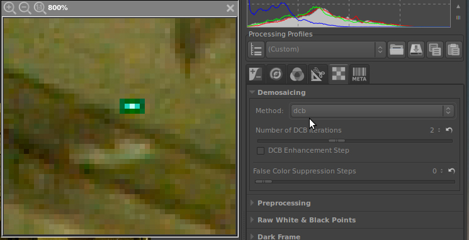Zoom in the detail window
Screen dimensions: 469x240
(10, 8)
